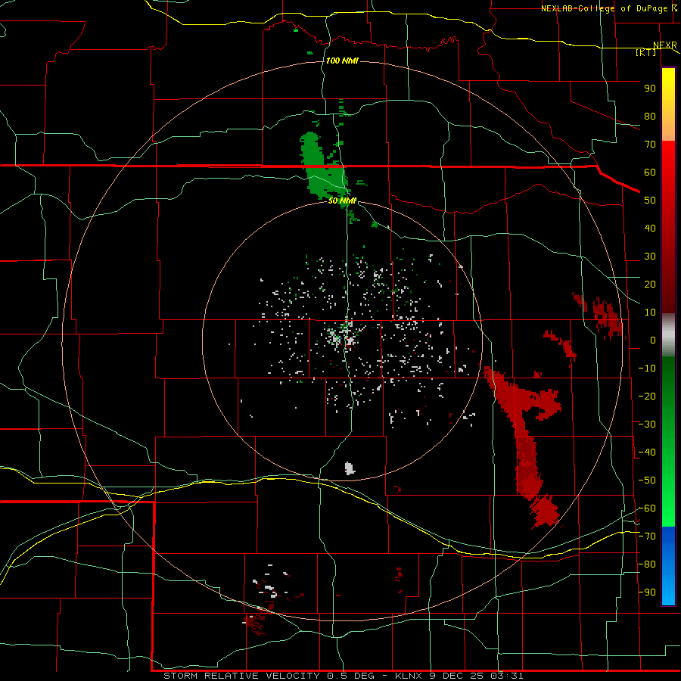This screenshot has height=681, width=681.
Task: Click the 100 NMI range ring label
Action: (x=342, y=61)
